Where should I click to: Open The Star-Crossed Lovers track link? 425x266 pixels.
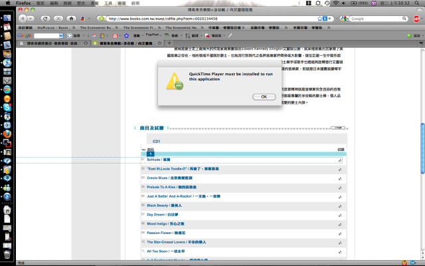click(x=176, y=242)
